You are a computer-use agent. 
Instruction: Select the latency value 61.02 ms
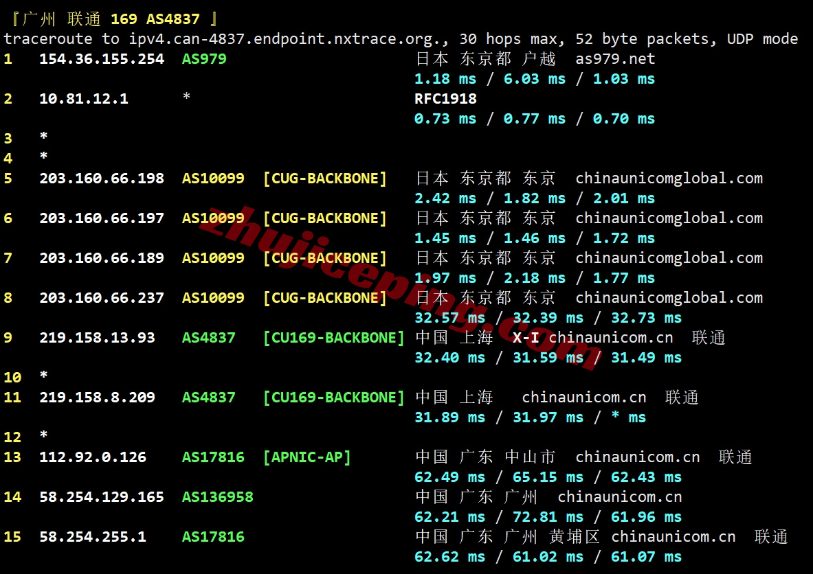[x=548, y=558]
